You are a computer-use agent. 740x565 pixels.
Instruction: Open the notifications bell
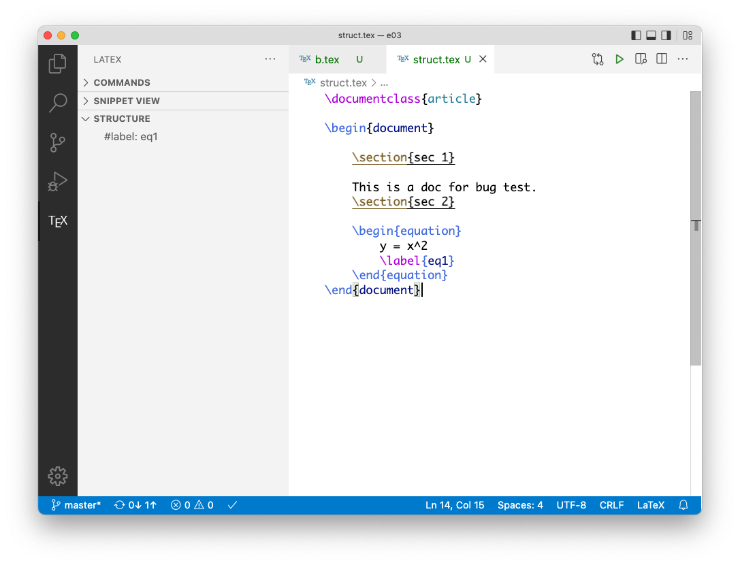(x=683, y=505)
